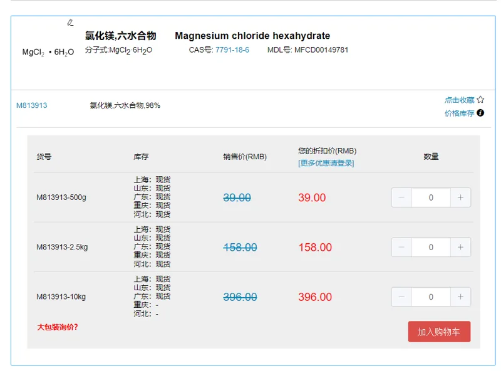This screenshot has width=501, height=373.
Task: Open product code M813913 link
Action: tap(32, 105)
